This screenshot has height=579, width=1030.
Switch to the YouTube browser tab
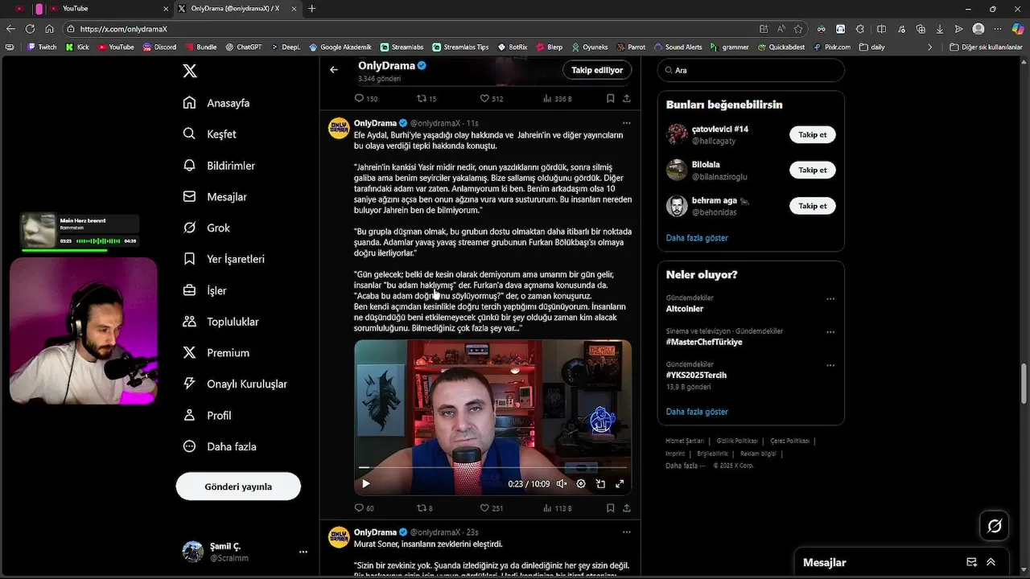pos(109,9)
